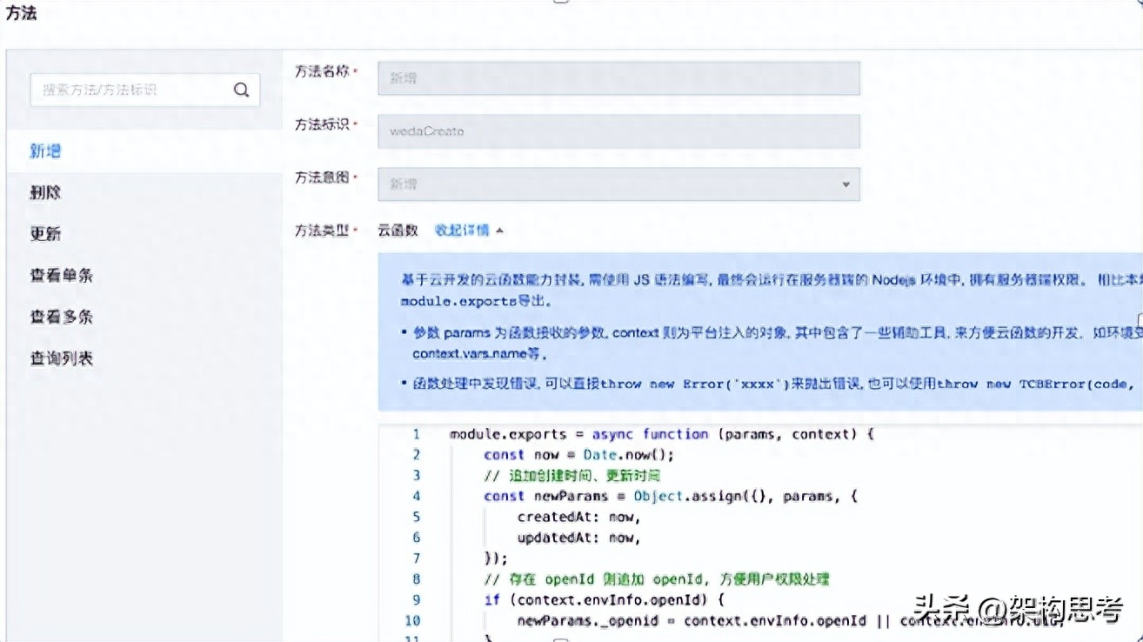
Task: Click code line updatedAt: now
Action: (578, 538)
